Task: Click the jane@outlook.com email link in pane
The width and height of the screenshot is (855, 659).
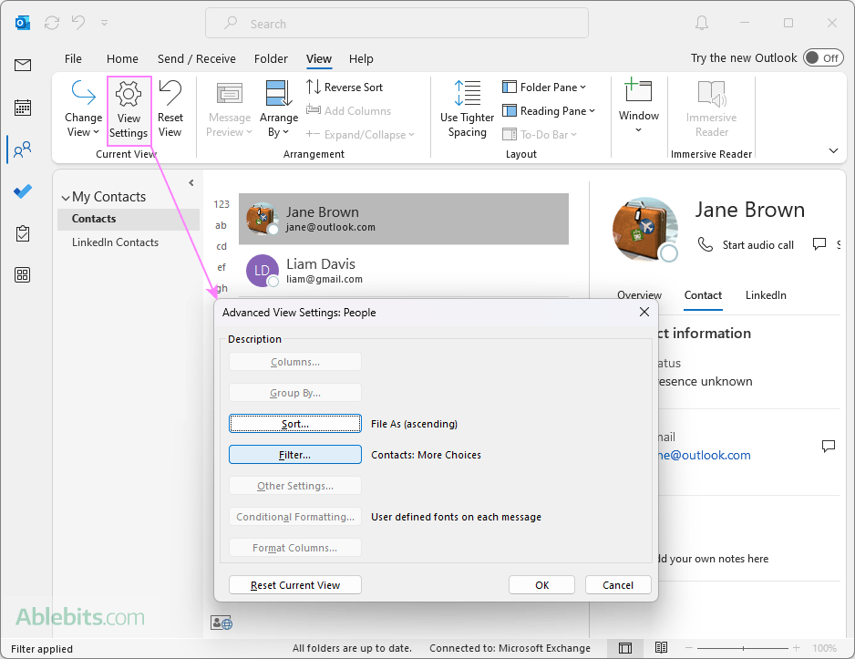Action: [x=705, y=455]
